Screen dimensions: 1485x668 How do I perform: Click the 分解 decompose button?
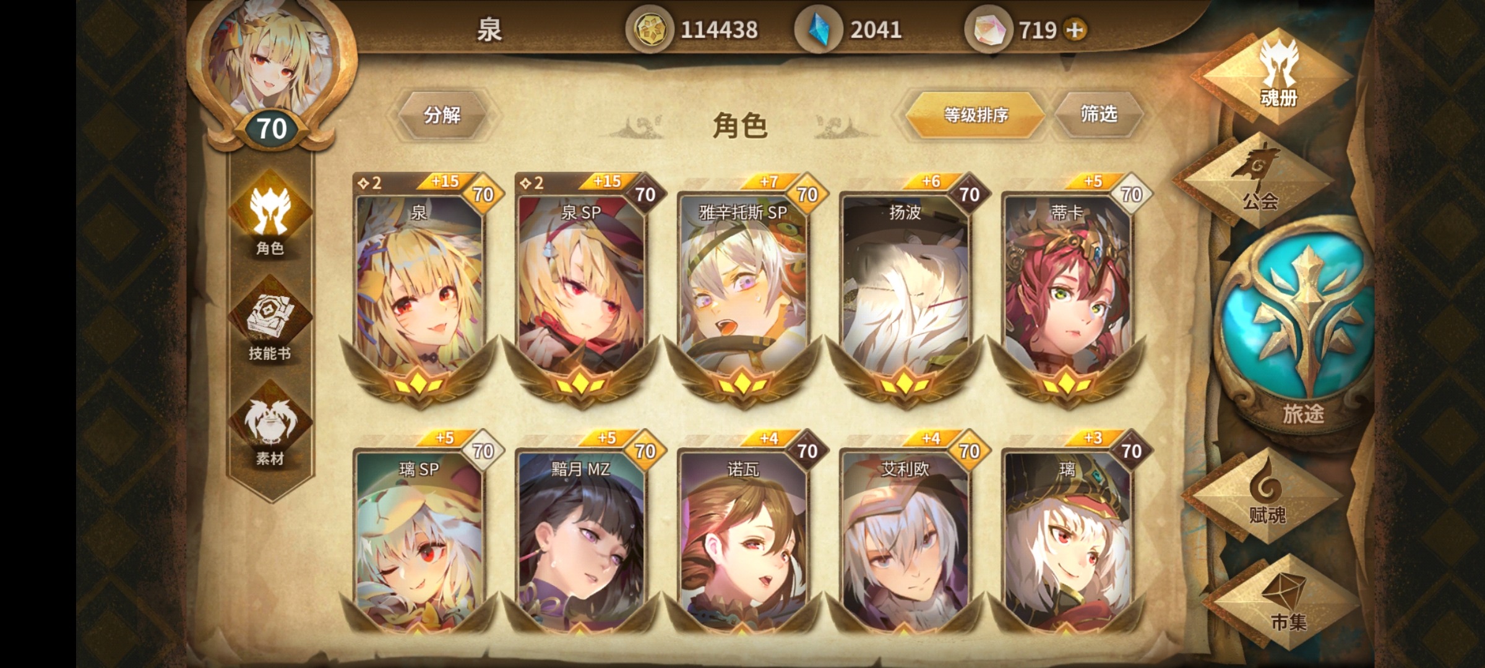(442, 115)
